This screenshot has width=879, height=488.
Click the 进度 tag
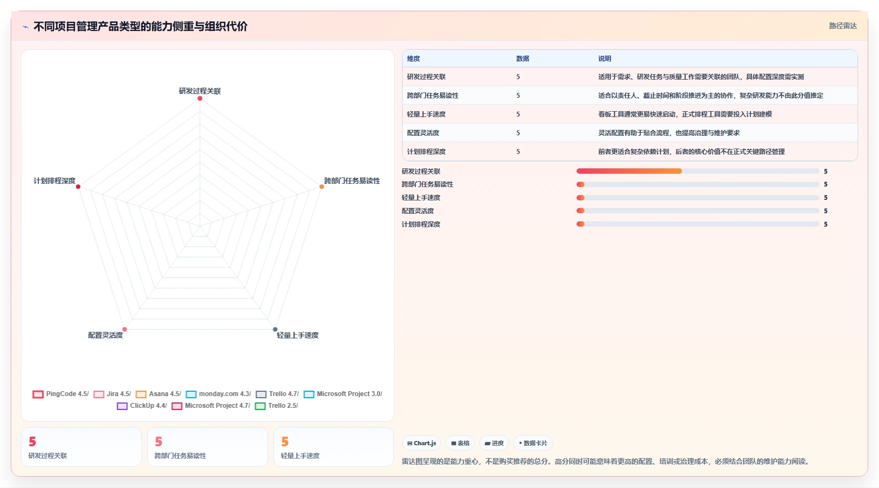pyautogui.click(x=494, y=443)
